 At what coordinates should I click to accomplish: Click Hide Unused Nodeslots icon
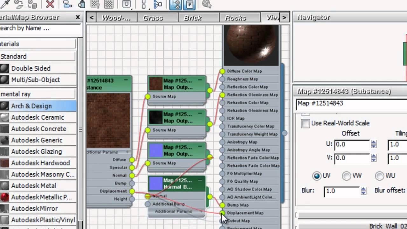click(82, 4)
